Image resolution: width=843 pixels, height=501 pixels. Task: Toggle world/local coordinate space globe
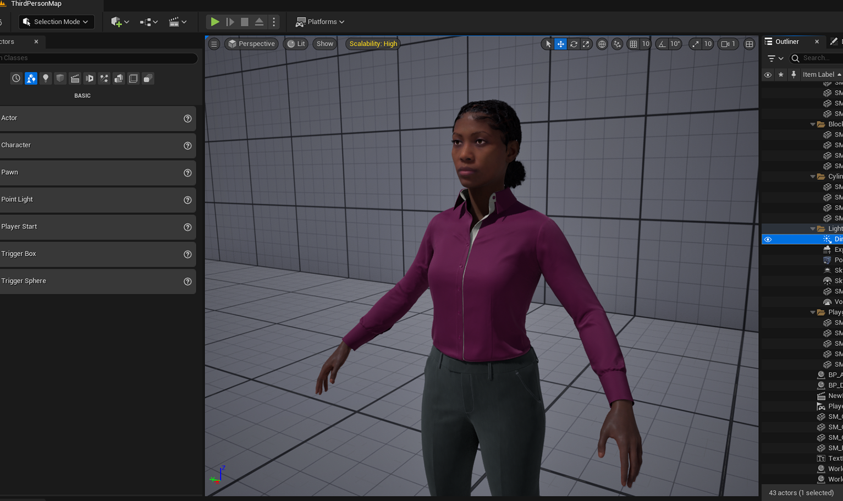point(602,44)
